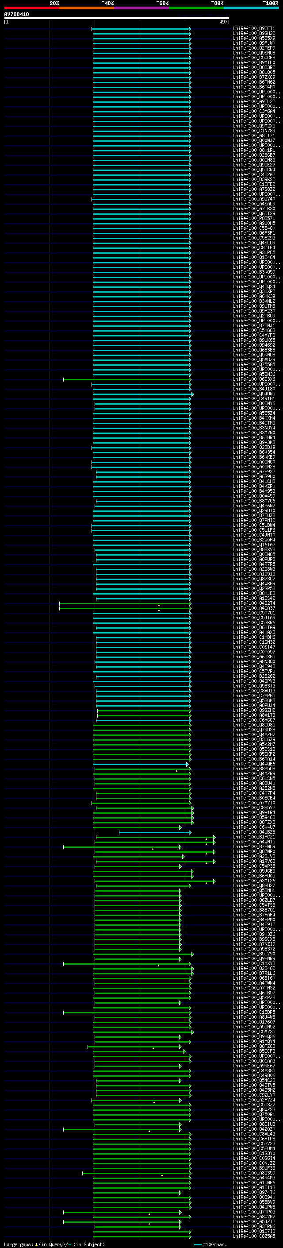Screen dimensions: 283x1248
Task: Select label UniRef100_B3RKS2
Action: [254, 179]
